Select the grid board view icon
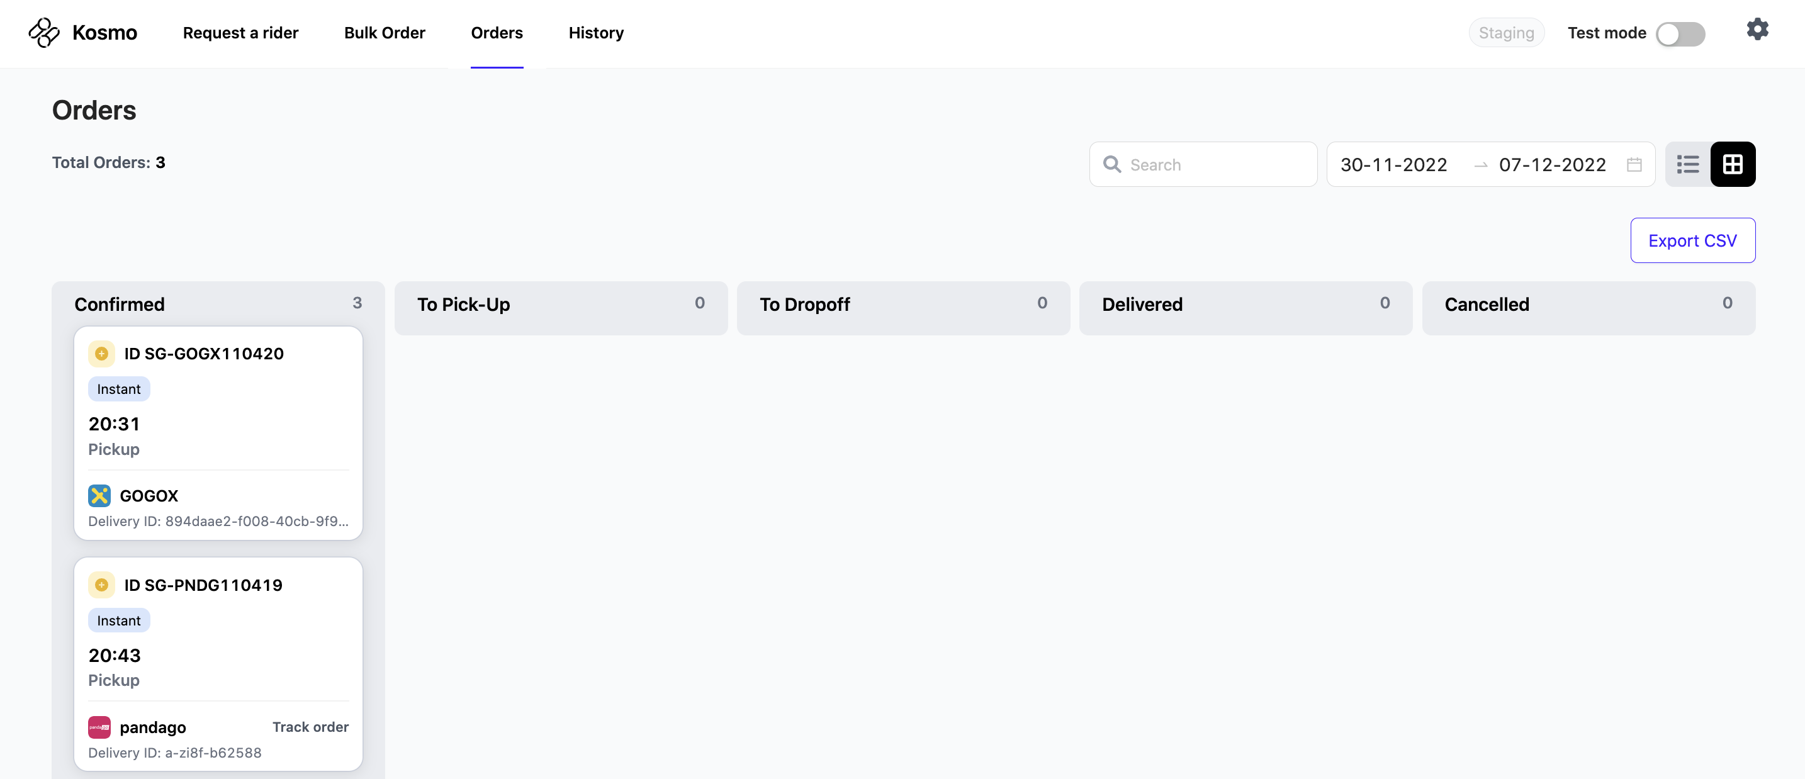Screen dimensions: 1805x779 pos(1732,165)
